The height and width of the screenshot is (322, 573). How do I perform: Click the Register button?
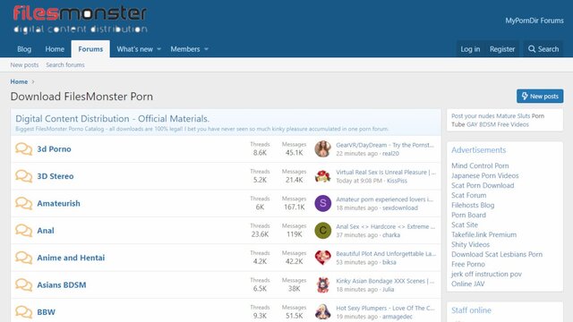(502, 49)
